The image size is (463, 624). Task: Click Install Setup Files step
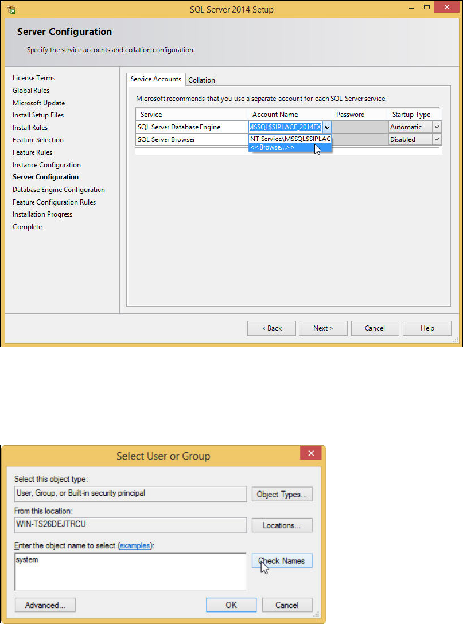[38, 115]
